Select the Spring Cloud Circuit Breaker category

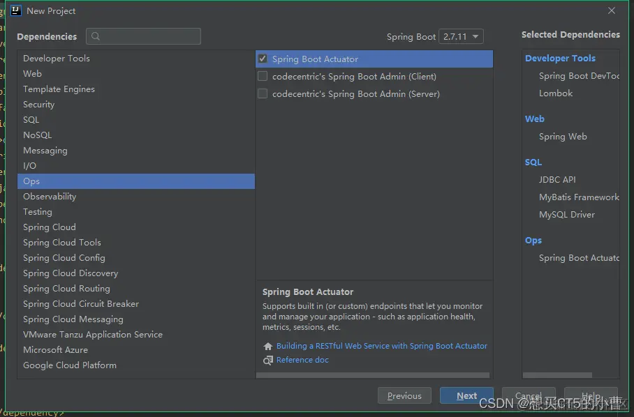[136, 304]
